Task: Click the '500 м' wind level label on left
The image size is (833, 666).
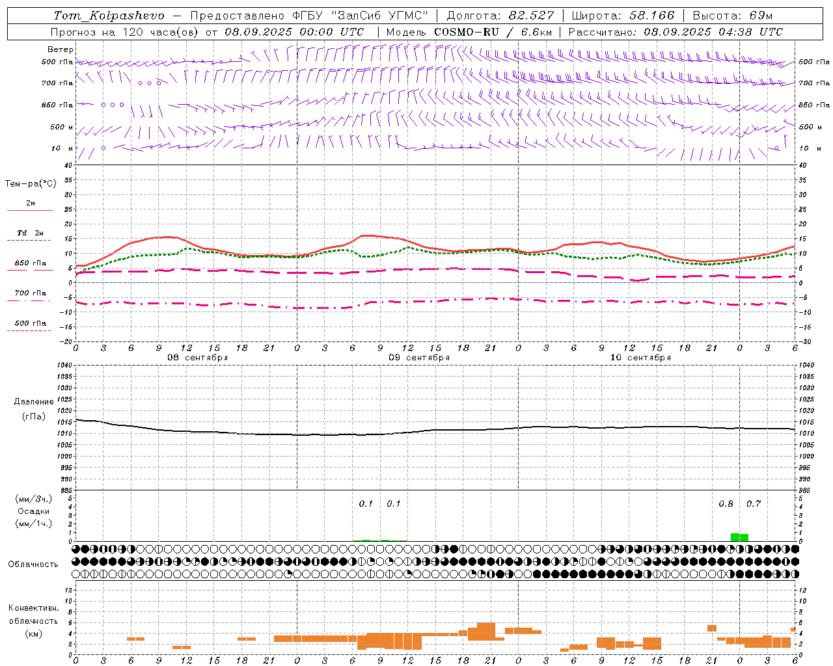Action: 62,127
